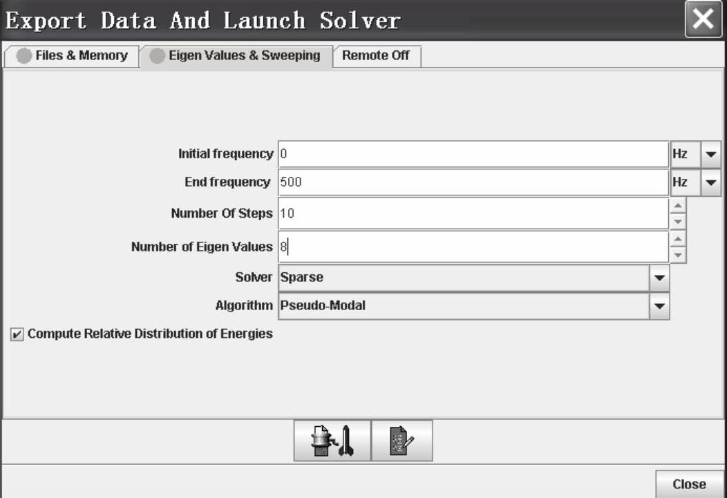
Task: Open the Initial frequency Hz unit dropdown
Action: point(711,154)
